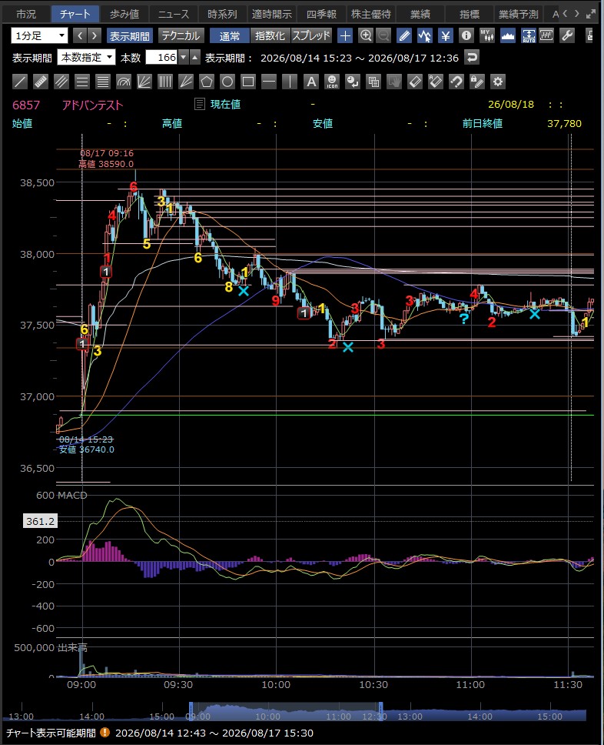Toggle スプレッド spread mode
Image resolution: width=604 pixels, height=745 pixels.
pyautogui.click(x=310, y=35)
